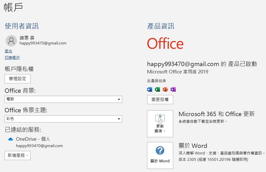Image resolution: width=266 pixels, height=172 pixels.
Task: Click the 切換帳戶 switch account link
Action: (12, 58)
